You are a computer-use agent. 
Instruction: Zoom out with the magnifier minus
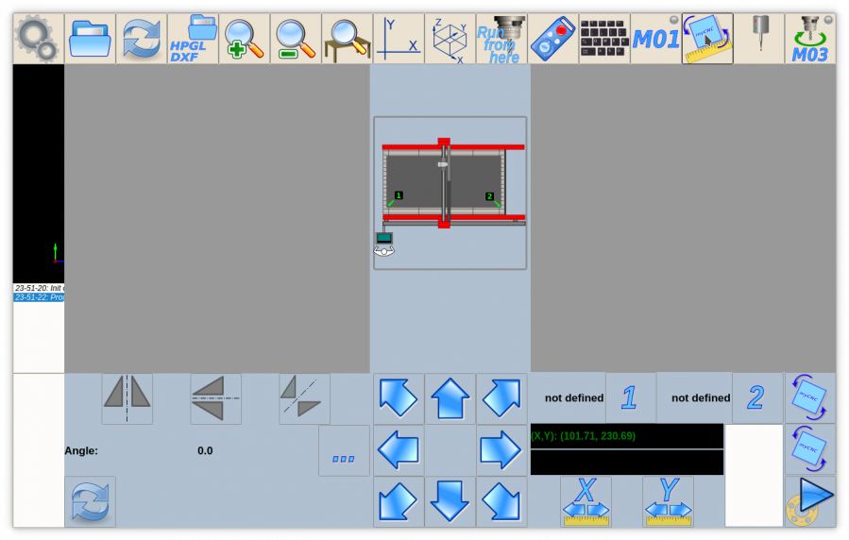pyautogui.click(x=296, y=39)
